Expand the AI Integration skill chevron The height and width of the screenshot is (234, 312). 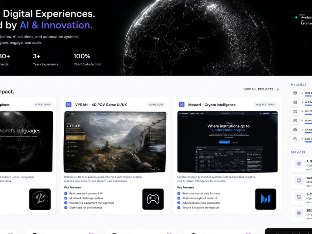pos(302,102)
